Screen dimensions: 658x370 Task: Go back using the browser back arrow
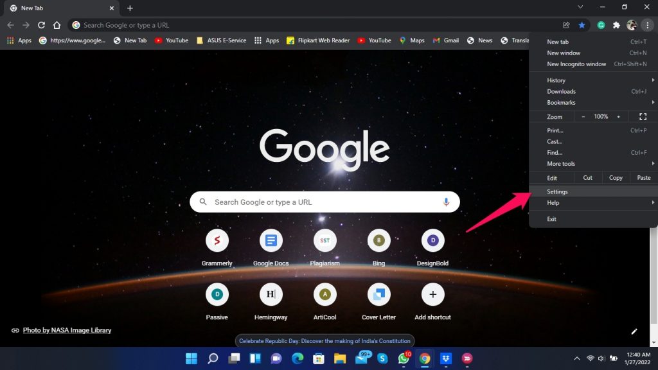[x=10, y=25]
